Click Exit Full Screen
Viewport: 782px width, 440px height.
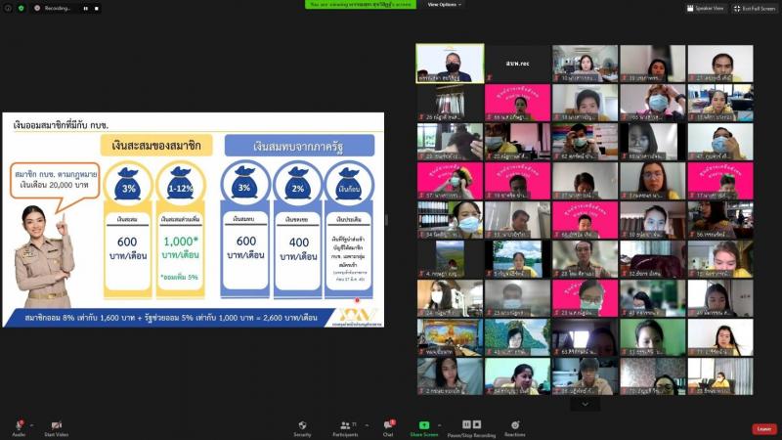[755, 9]
